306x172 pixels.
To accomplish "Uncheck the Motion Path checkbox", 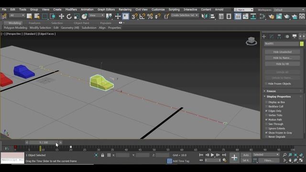I will (x=266, y=120).
